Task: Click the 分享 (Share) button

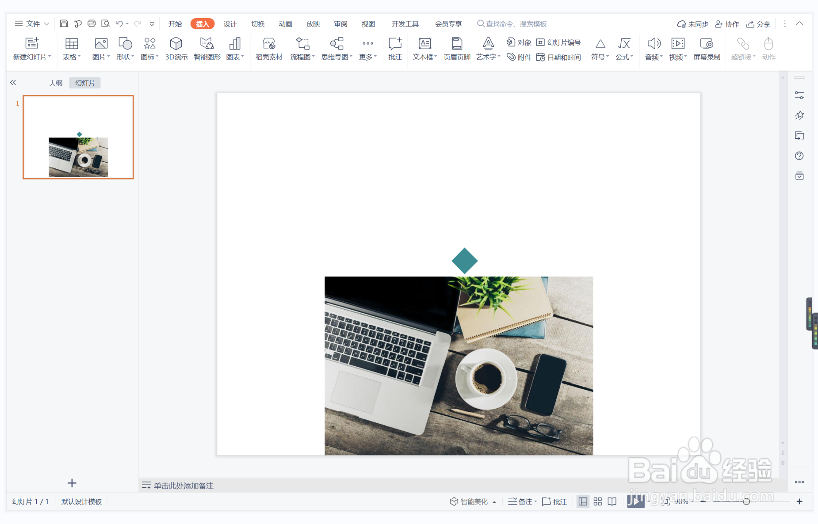Action: [758, 24]
